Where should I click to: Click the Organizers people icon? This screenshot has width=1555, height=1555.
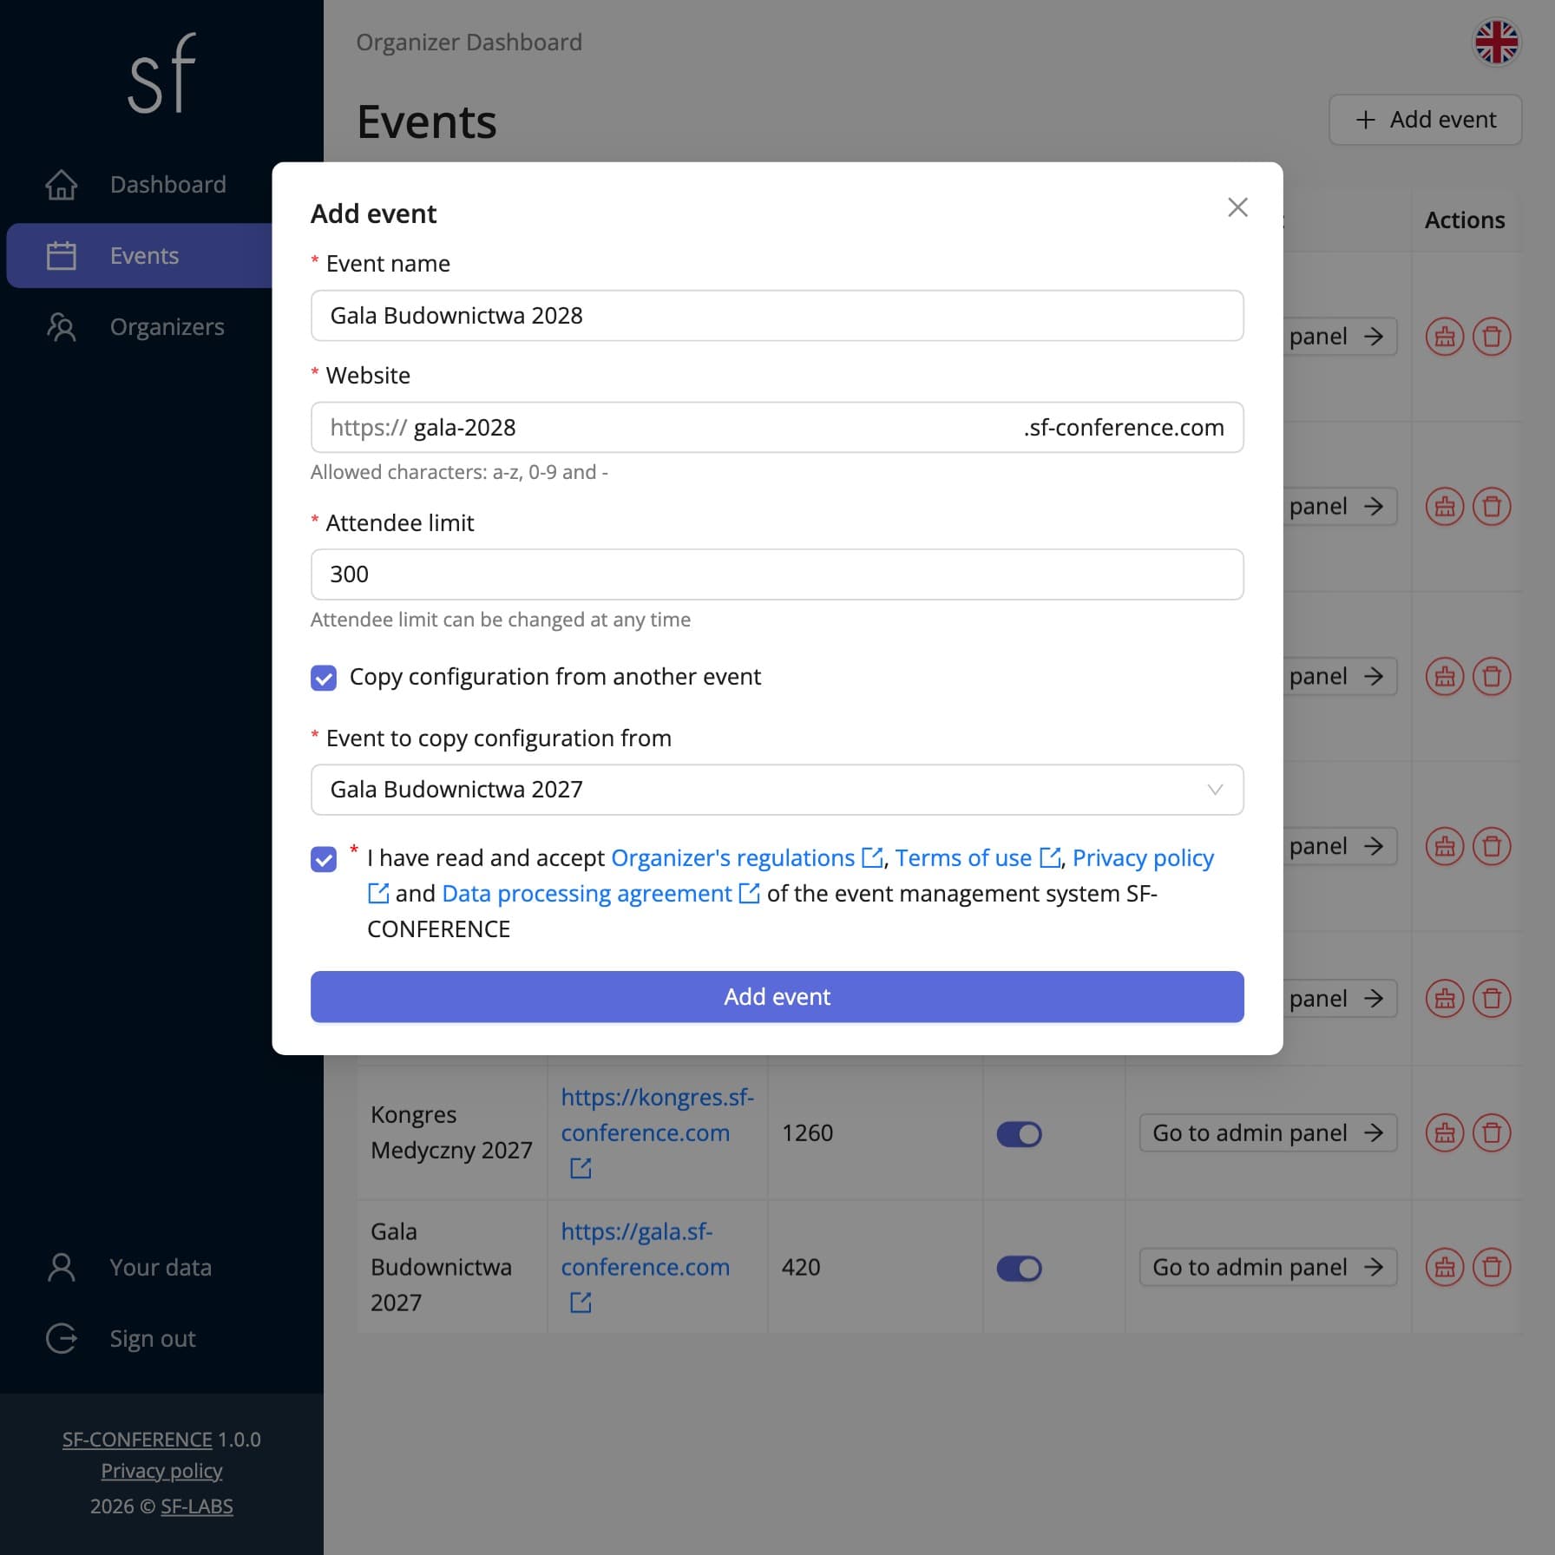[62, 327]
